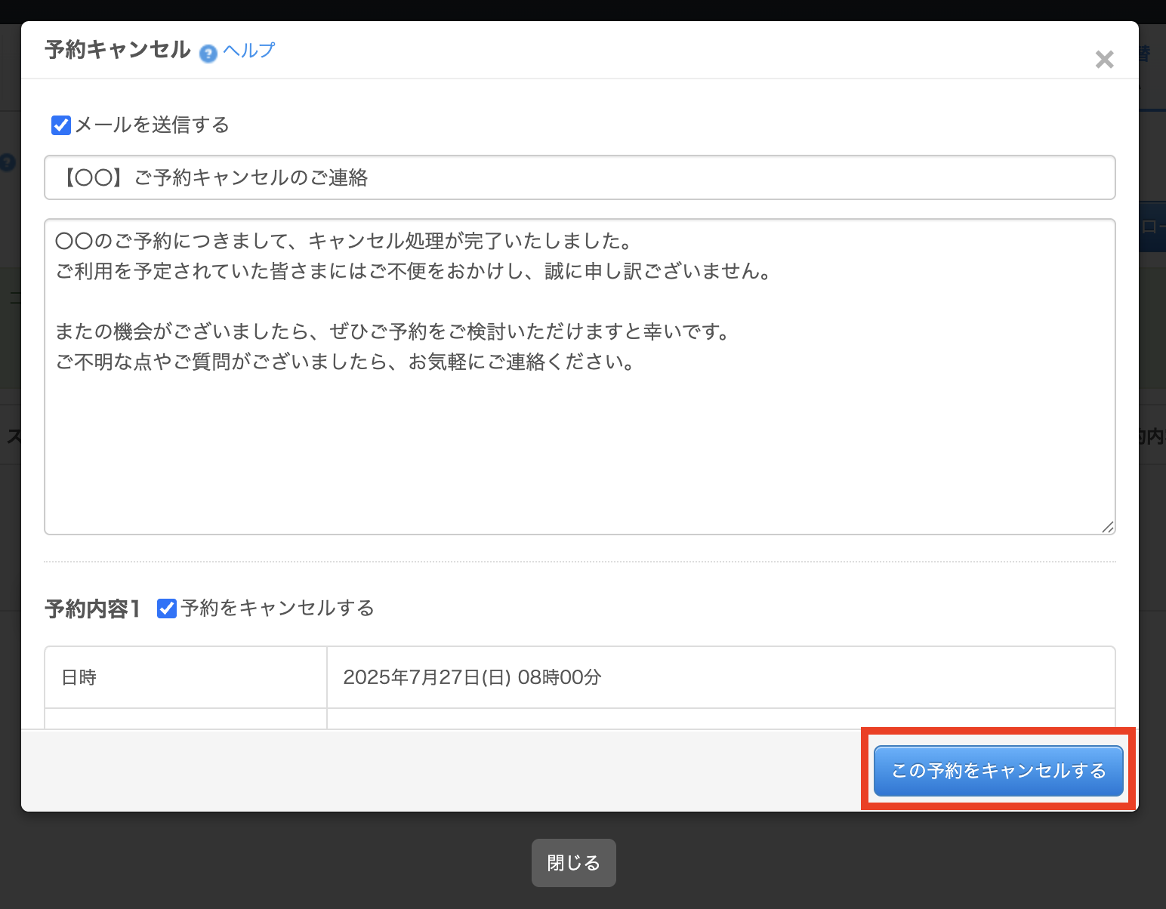This screenshot has height=909, width=1166.
Task: Click the 予約をキャンセルする label text
Action: point(277,609)
